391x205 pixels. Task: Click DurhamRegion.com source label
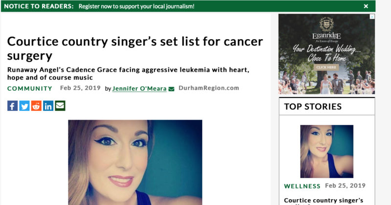(209, 88)
